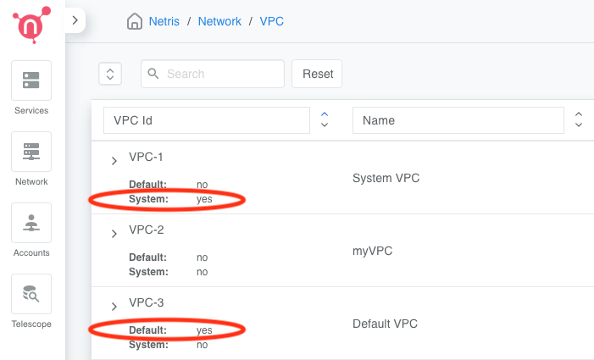The width and height of the screenshot is (594, 360).
Task: Click the myVPC name cell
Action: (x=372, y=251)
